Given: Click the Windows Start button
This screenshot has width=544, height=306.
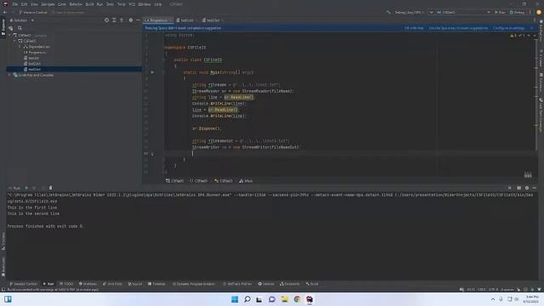Looking at the screenshot, I should click(235, 299).
